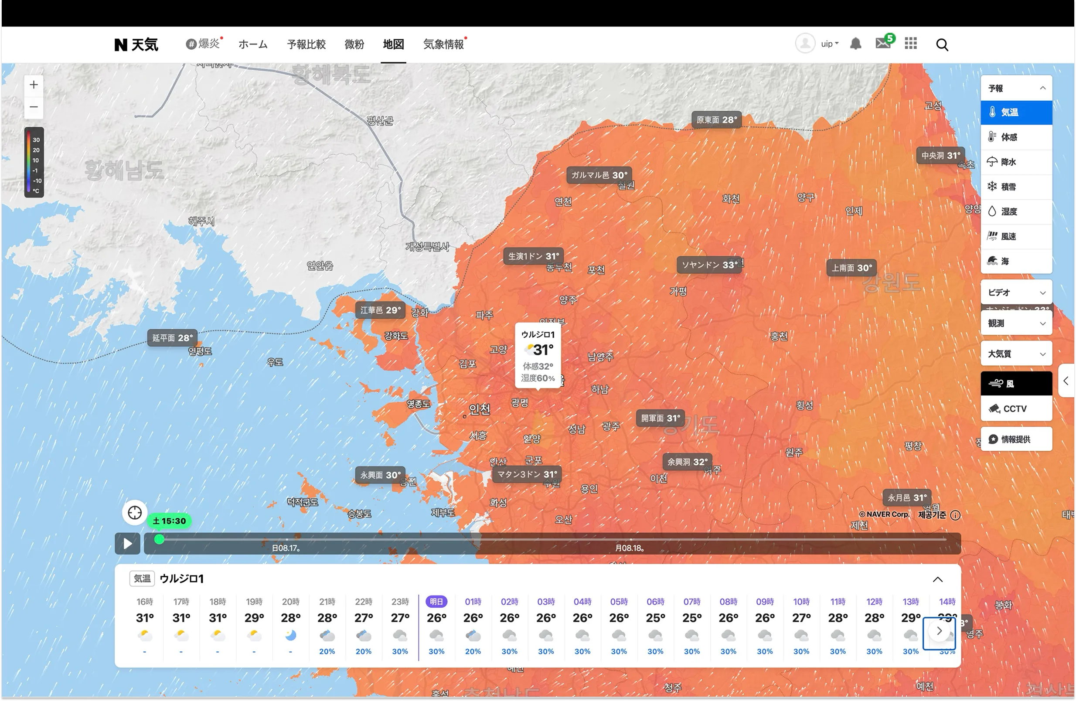Expand the 大気質 air quality dropdown
Image resolution: width=1076 pixels, height=701 pixels.
click(x=1016, y=354)
